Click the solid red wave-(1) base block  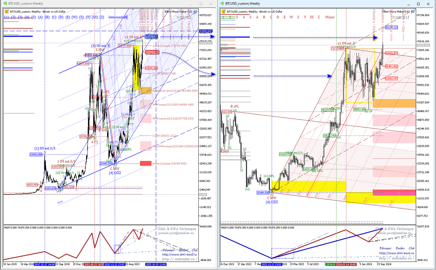click(146, 164)
